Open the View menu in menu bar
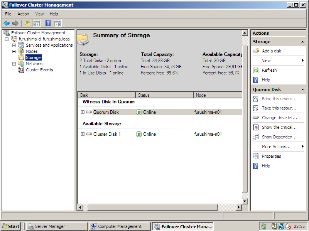Image resolution: width=309 pixels, height=231 pixels. click(39, 14)
